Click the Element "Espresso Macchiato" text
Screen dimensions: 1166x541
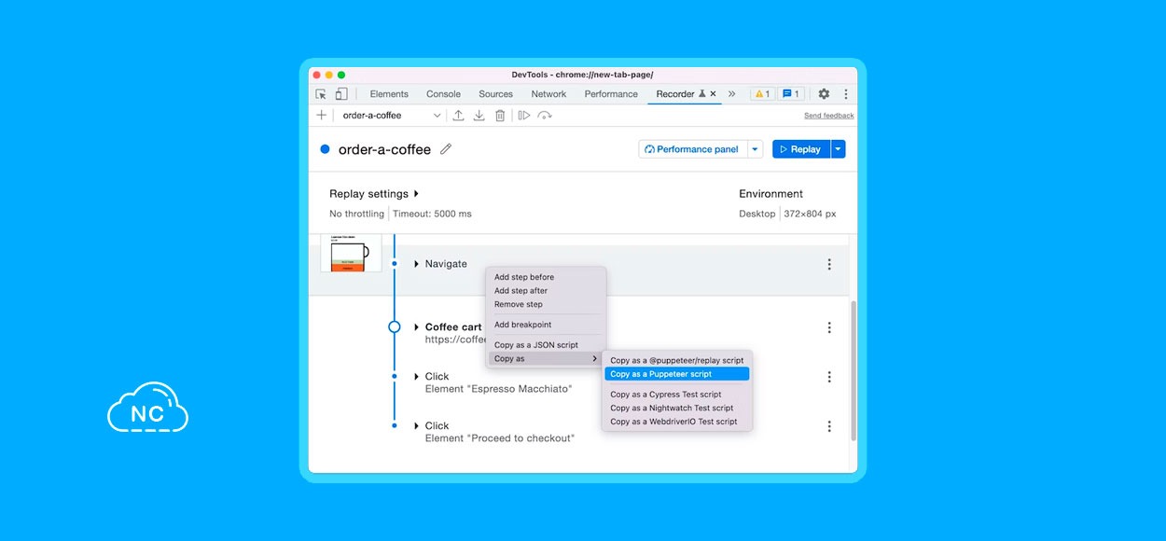pos(499,389)
